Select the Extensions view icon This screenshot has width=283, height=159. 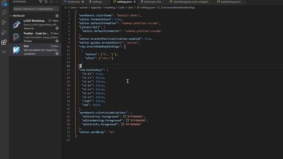pos(4,42)
